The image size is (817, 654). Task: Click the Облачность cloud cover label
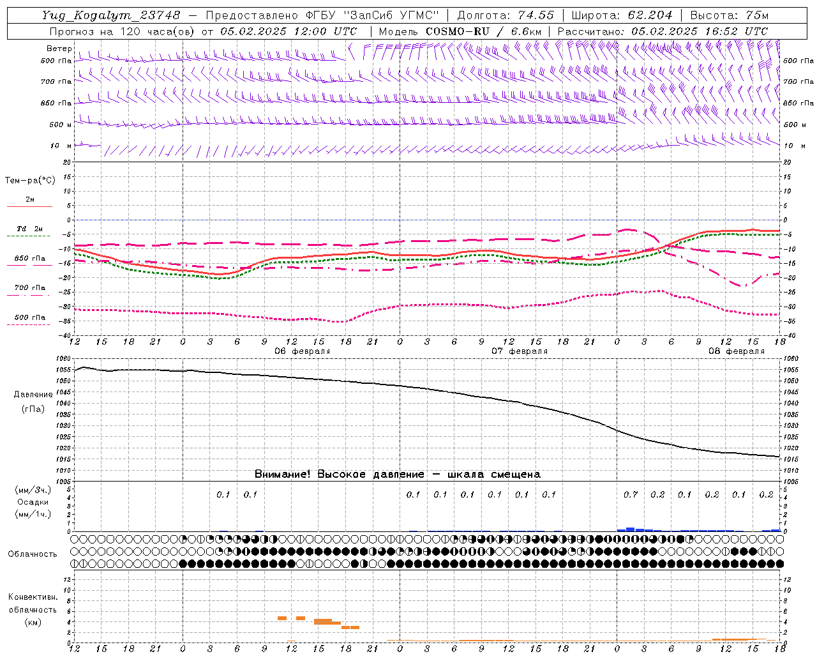click(33, 554)
